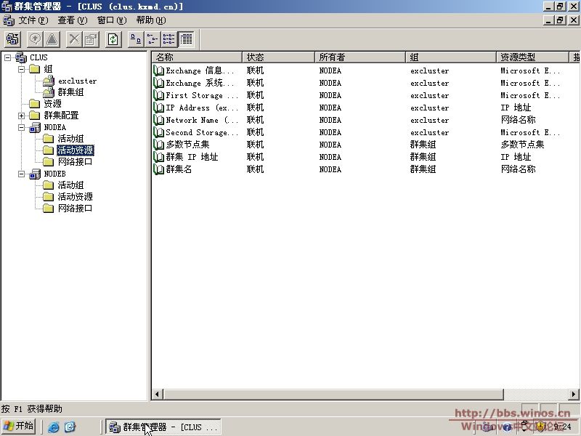Open the 查看(V) menu
Viewport: 581px width, 436px height.
click(x=72, y=20)
